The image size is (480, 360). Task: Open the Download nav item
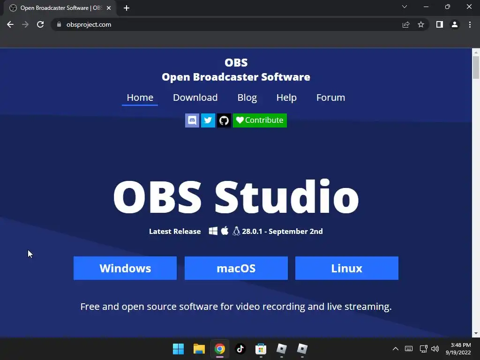coord(195,97)
